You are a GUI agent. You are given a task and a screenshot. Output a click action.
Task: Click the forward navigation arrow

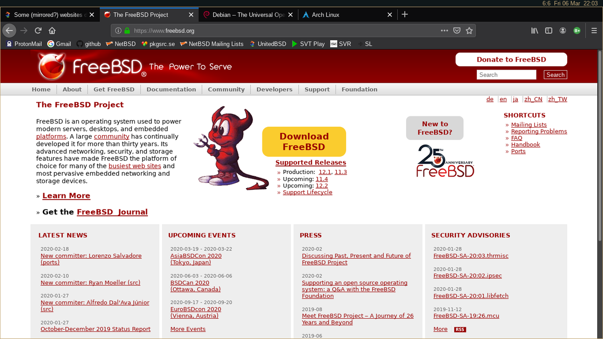pos(24,31)
